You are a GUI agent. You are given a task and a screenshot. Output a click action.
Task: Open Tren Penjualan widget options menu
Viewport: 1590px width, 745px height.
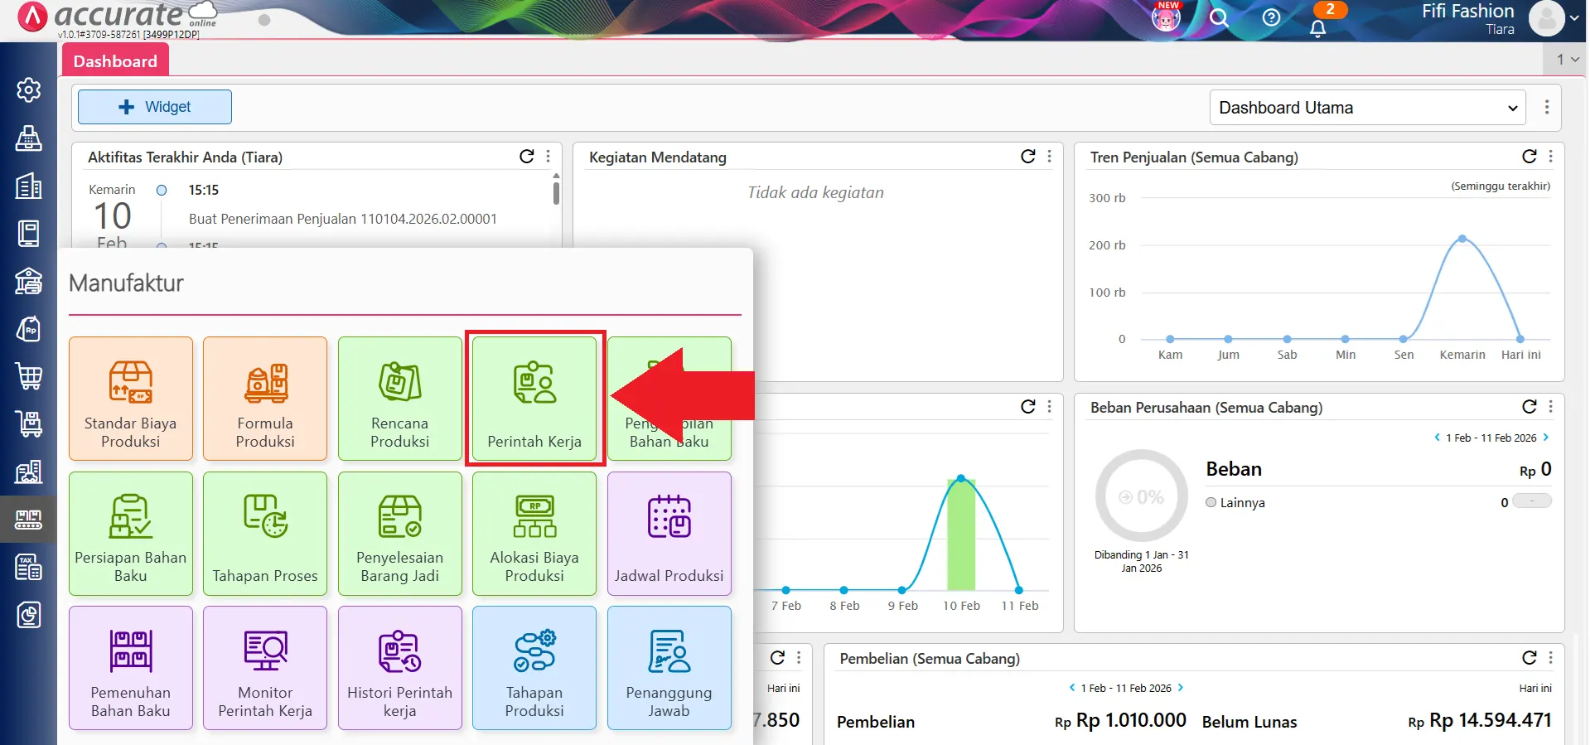coord(1551,157)
